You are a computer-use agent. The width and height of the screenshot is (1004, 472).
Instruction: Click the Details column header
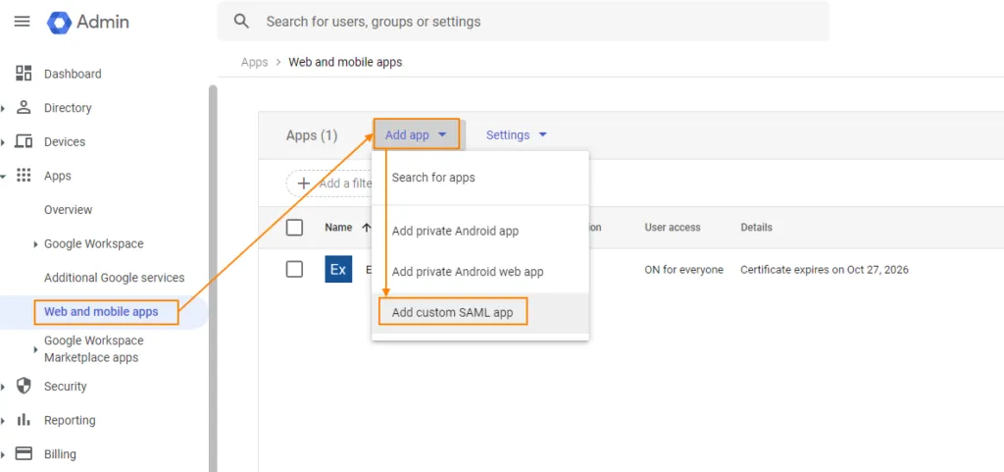click(x=756, y=228)
